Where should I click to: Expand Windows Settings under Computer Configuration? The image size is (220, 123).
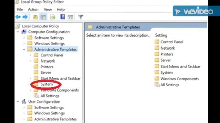point(24,44)
